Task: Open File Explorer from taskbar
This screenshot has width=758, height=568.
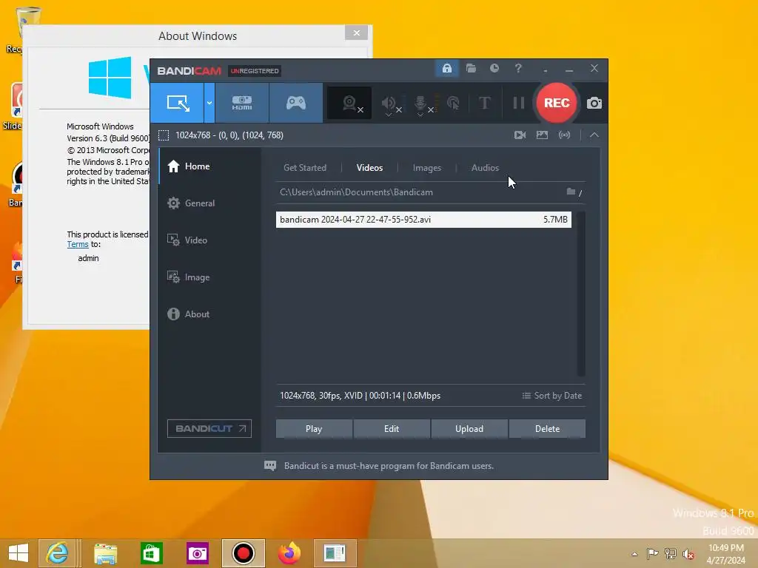Action: [x=105, y=553]
